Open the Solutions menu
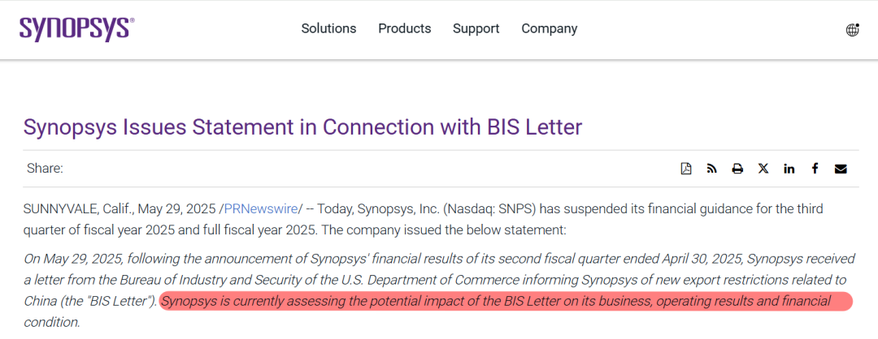Screen dimensions: 878x339 [328, 28]
